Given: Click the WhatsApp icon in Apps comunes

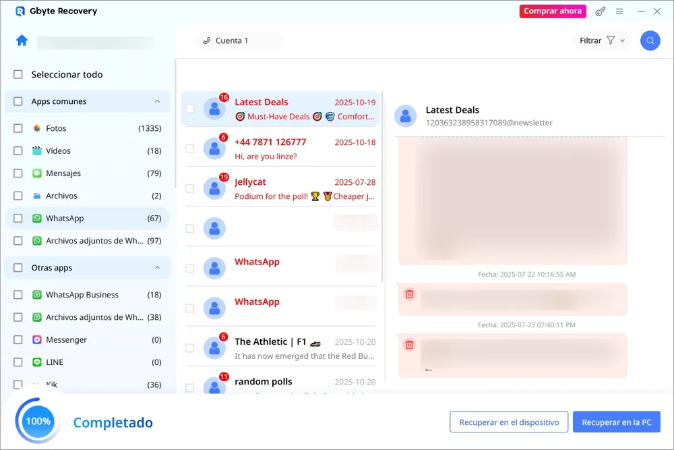Looking at the screenshot, I should click(36, 218).
